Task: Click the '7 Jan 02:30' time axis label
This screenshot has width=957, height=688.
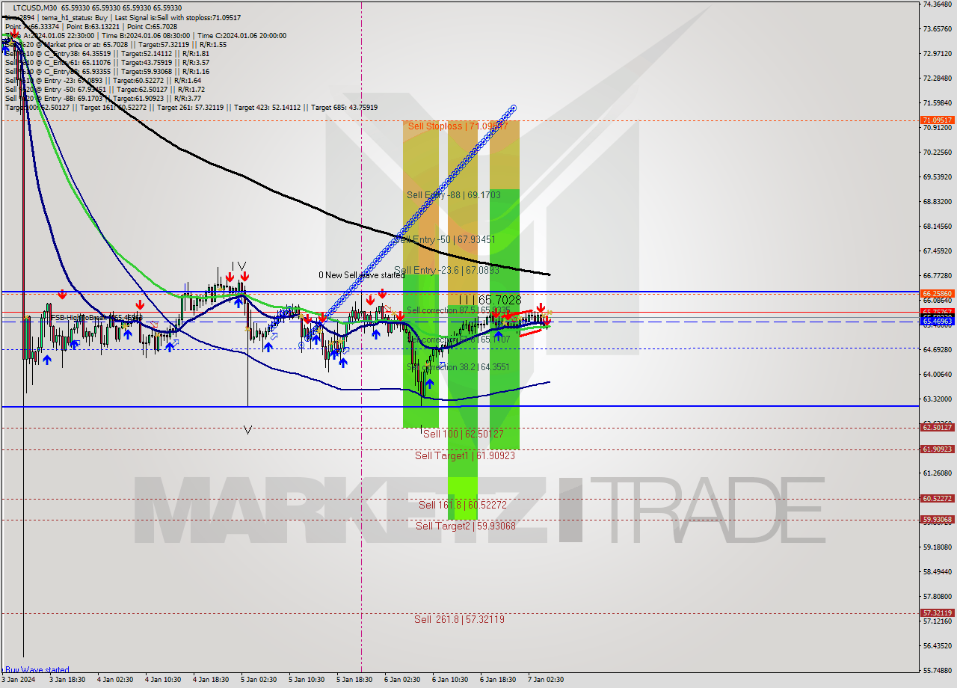Action: click(x=546, y=680)
